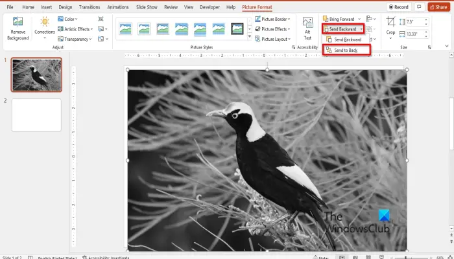This screenshot has height=259, width=454.
Task: Open the Color dropdown in Adjust
Action: (67, 19)
